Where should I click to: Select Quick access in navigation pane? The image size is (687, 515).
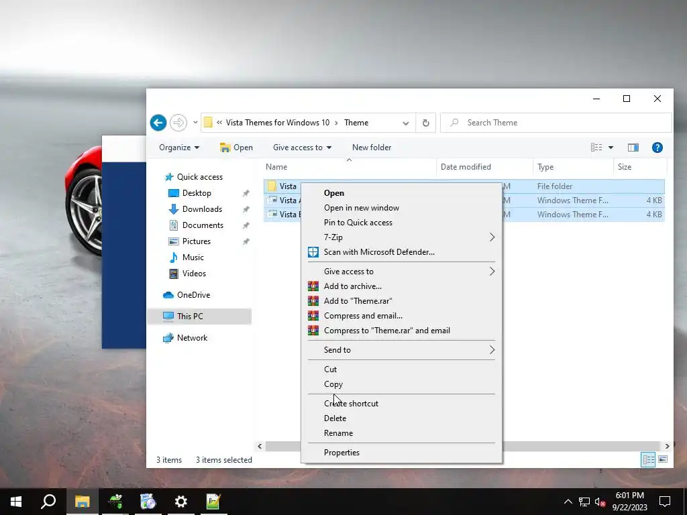pos(199,177)
